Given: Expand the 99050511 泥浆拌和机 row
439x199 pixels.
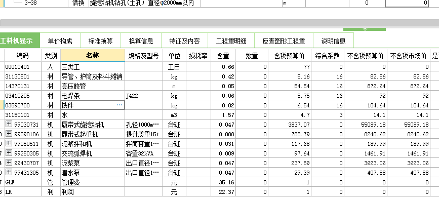Looking at the screenshot, I should [9, 144].
